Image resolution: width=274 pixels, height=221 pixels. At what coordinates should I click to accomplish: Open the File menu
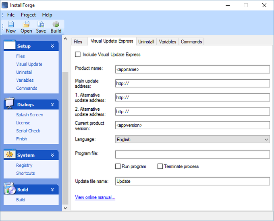[11, 15]
